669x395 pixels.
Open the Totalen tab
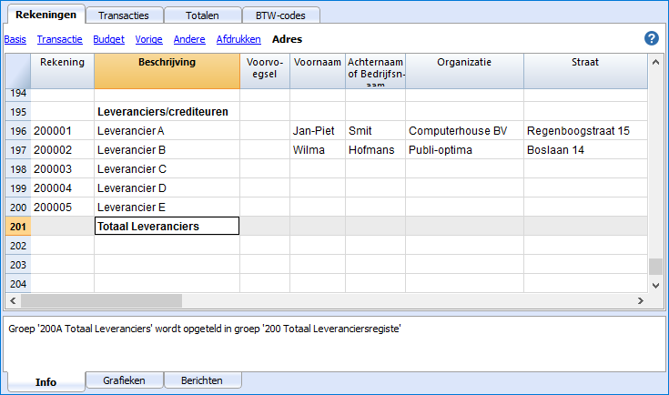click(x=202, y=15)
